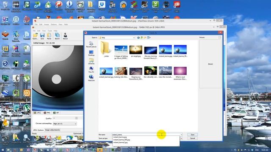Open the Image menu in the IrfanView window
Image resolution: width=271 pixels, height=152 pixels.
tap(47, 24)
